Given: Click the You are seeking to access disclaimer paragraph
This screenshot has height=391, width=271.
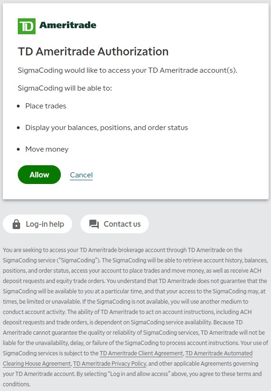Looking at the screenshot, I should [136, 317].
